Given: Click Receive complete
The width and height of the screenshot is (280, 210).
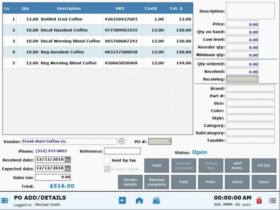Looking at the screenshot, I should 156,182.
